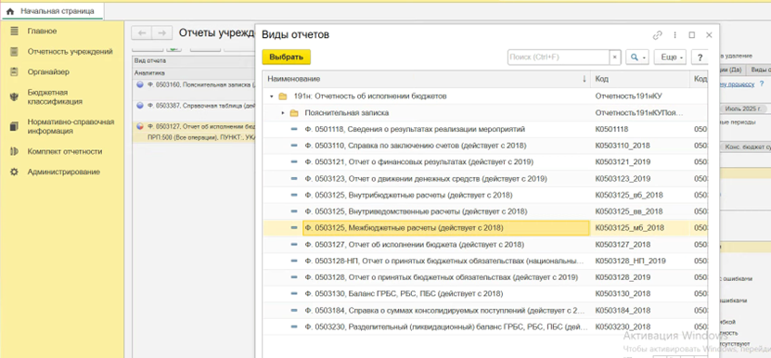Open Администрирование in the sidebar
Screen dimensions: 771x358
[x=63, y=173]
